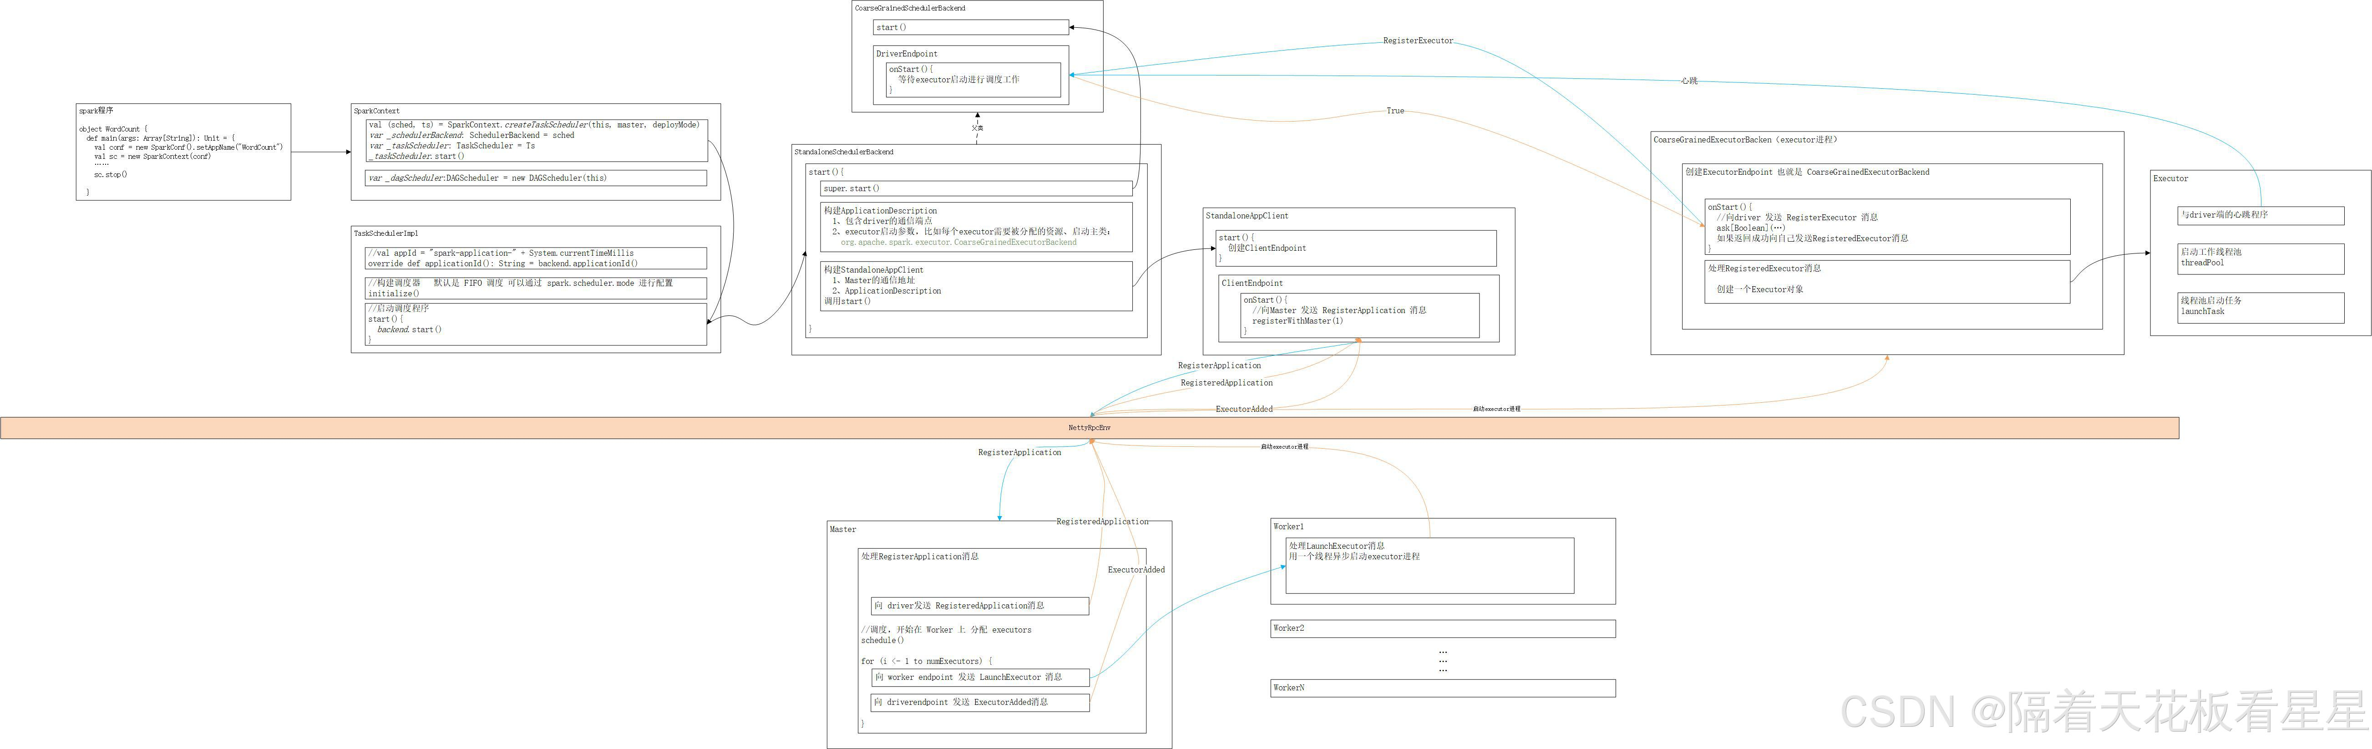Select the 启动工作线程池 threadPool box

[2260, 258]
